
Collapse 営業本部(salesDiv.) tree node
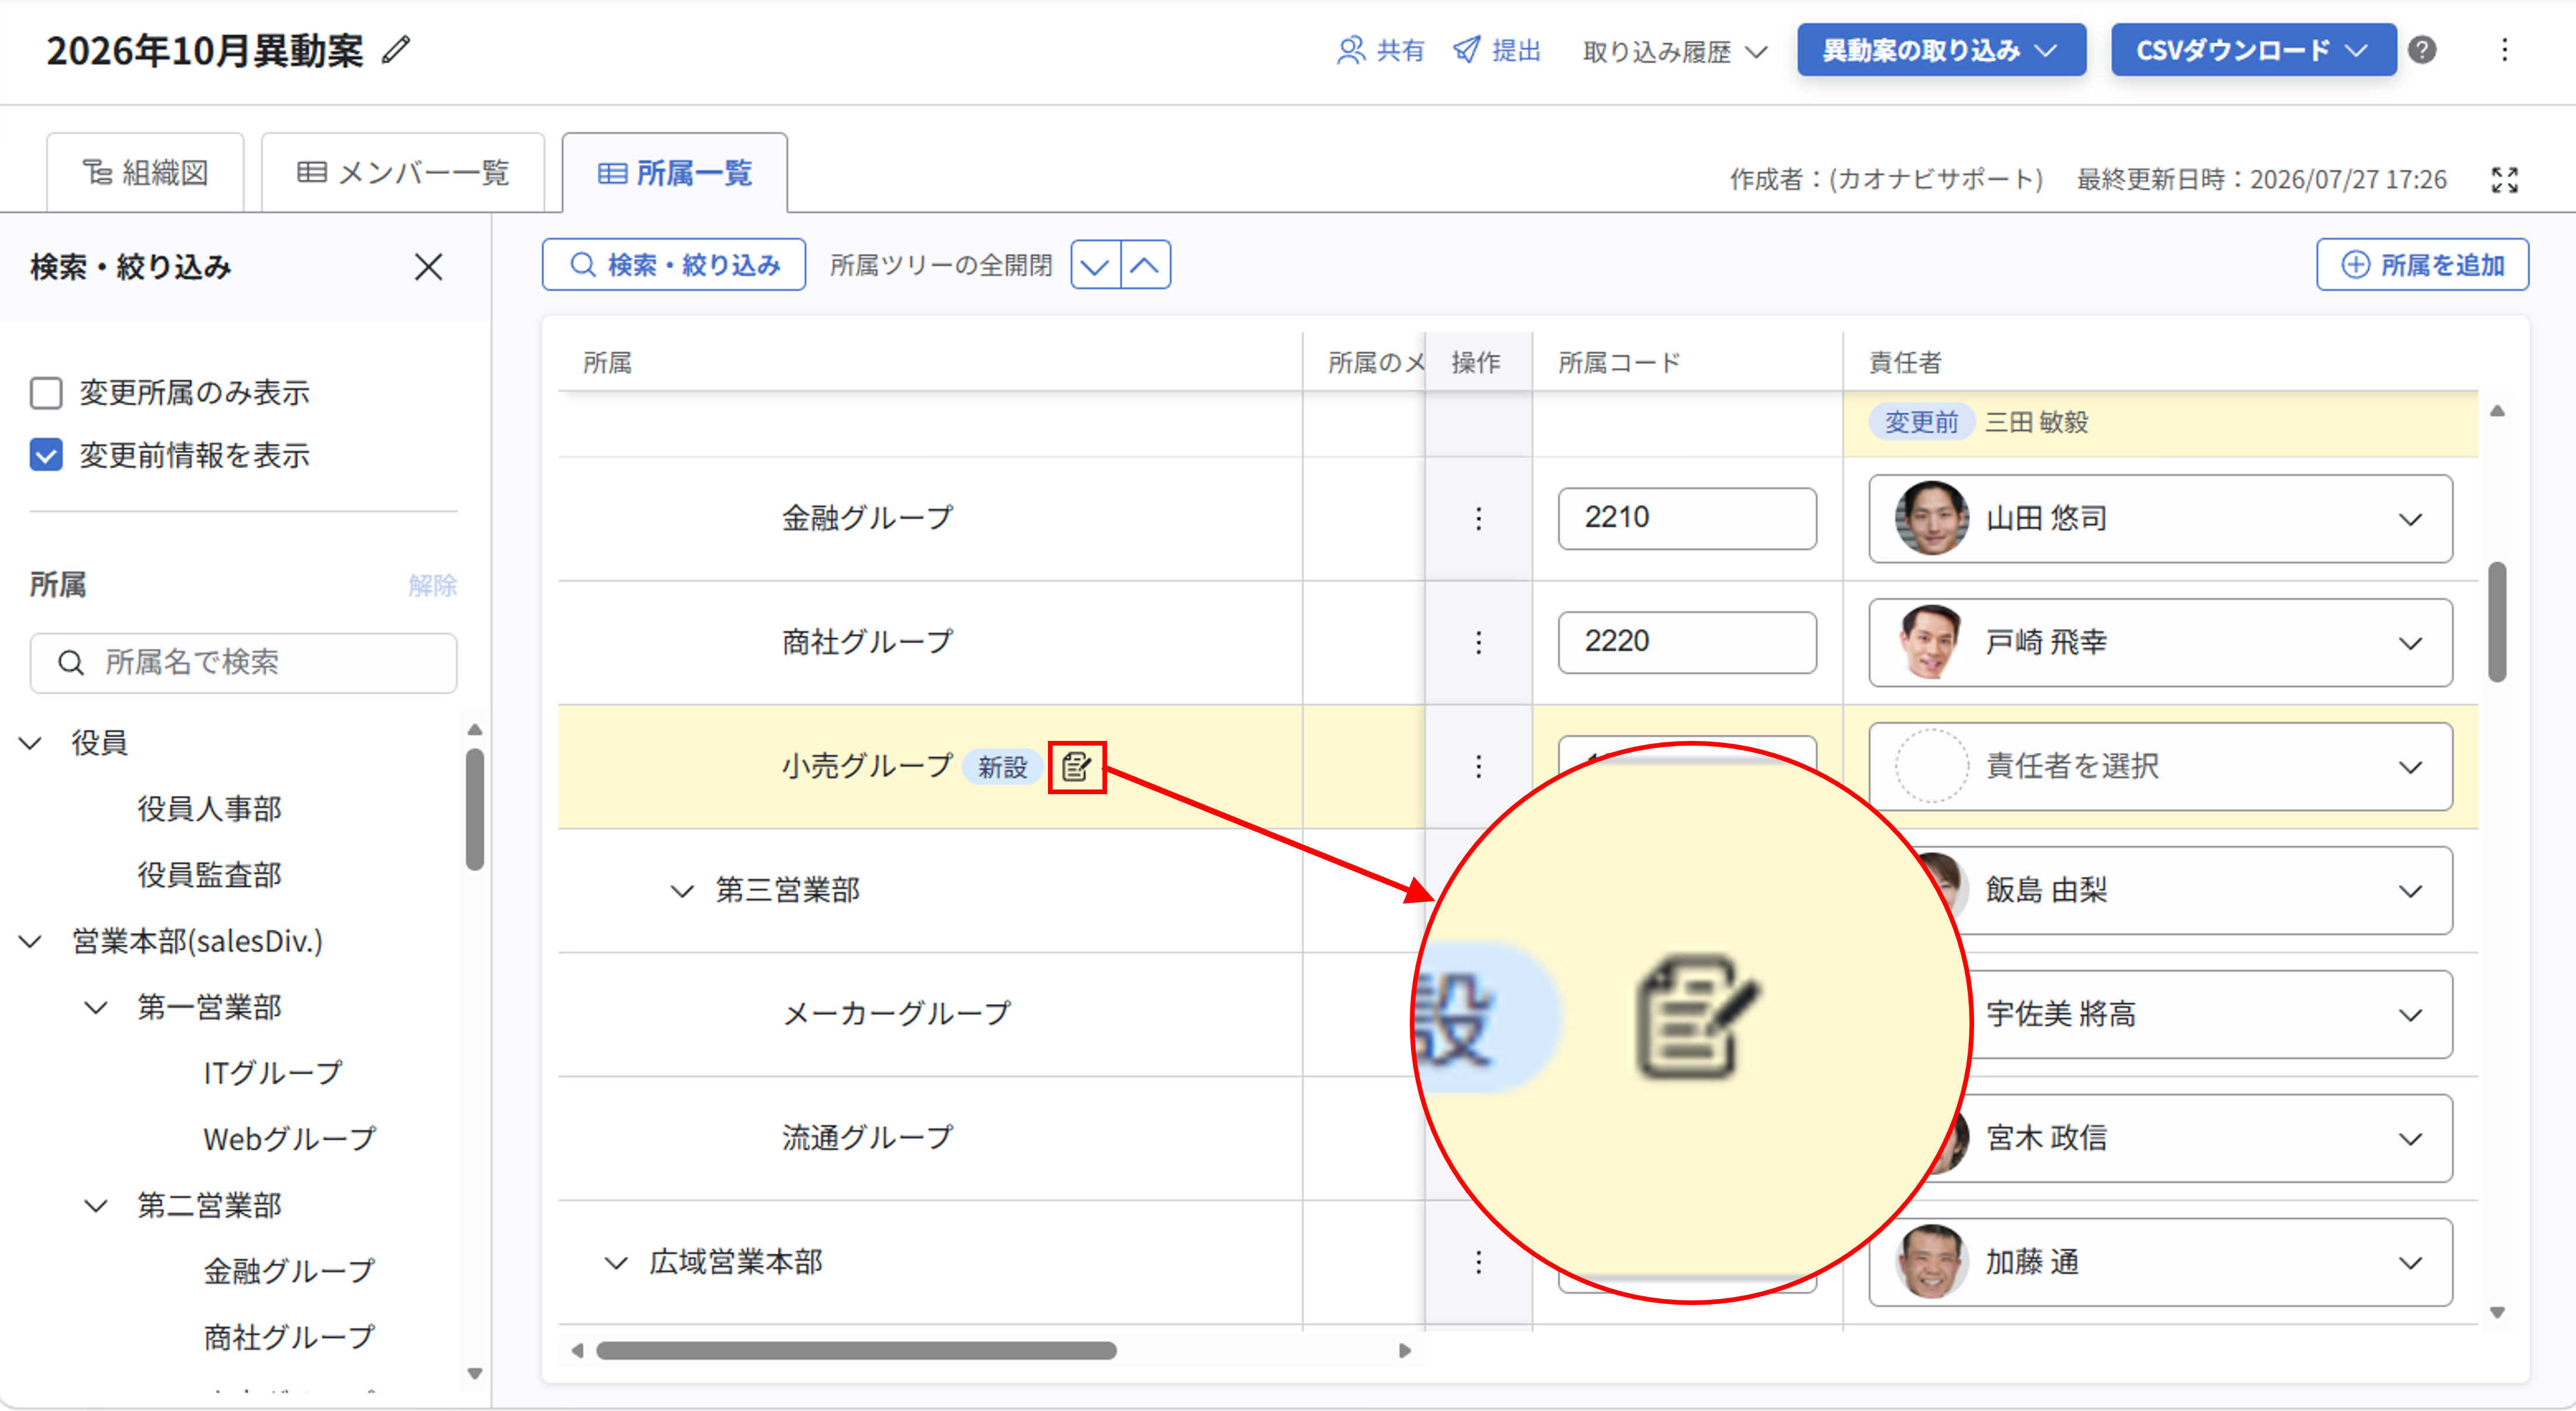[x=31, y=941]
